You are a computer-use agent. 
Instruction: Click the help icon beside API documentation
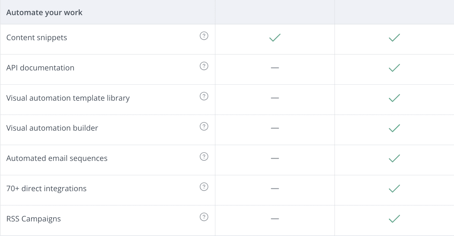pyautogui.click(x=204, y=66)
